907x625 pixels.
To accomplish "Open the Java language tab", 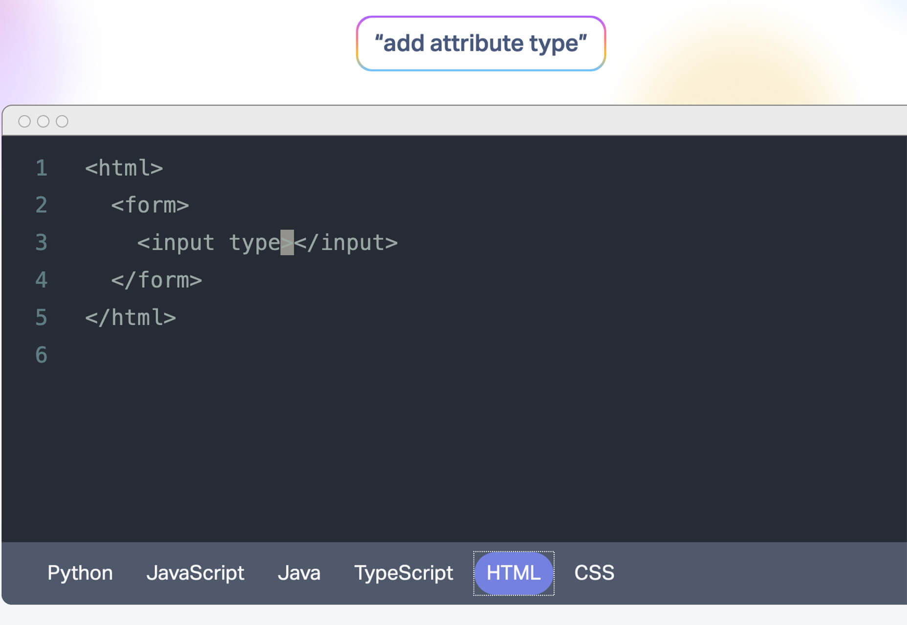I will point(299,573).
